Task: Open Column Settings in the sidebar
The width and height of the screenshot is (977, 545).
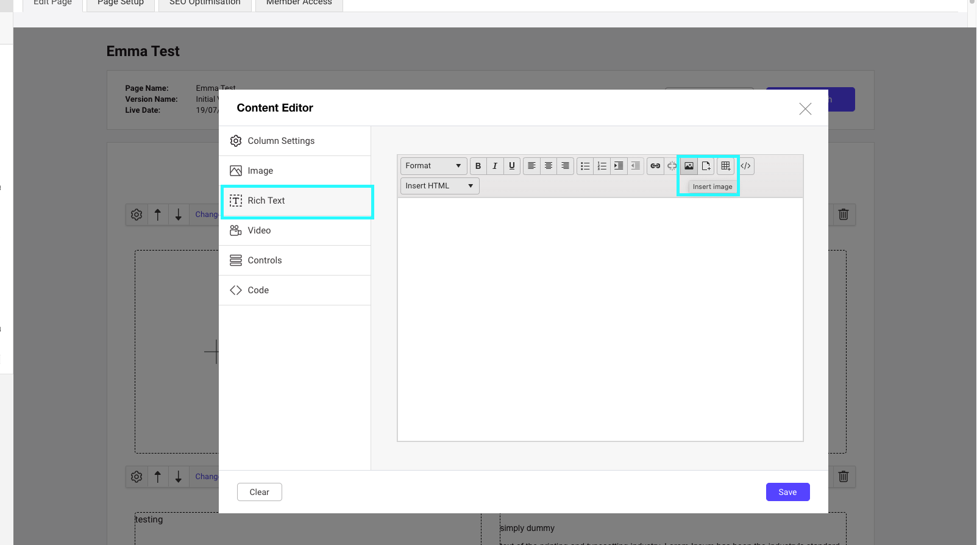Action: tap(295, 141)
